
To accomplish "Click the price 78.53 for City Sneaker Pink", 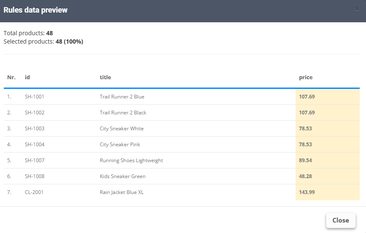I will coord(327,145).
